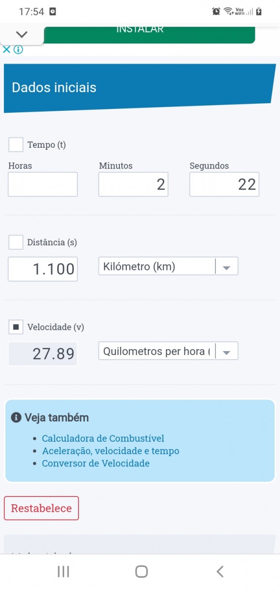Open the Aceleração, velocidade e tempo link
The image size is (280, 591).
coord(110,451)
